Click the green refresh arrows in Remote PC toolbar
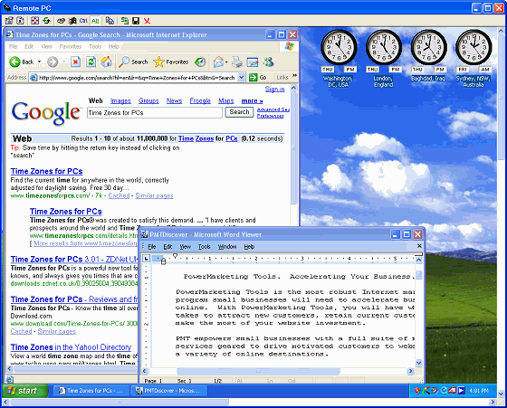The width and height of the screenshot is (507, 408). pos(46,21)
